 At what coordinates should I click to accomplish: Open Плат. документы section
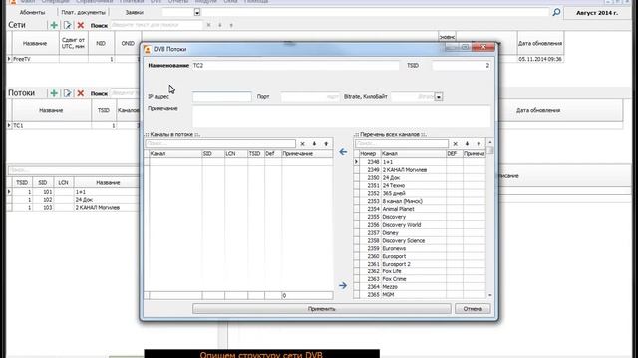pos(83,12)
